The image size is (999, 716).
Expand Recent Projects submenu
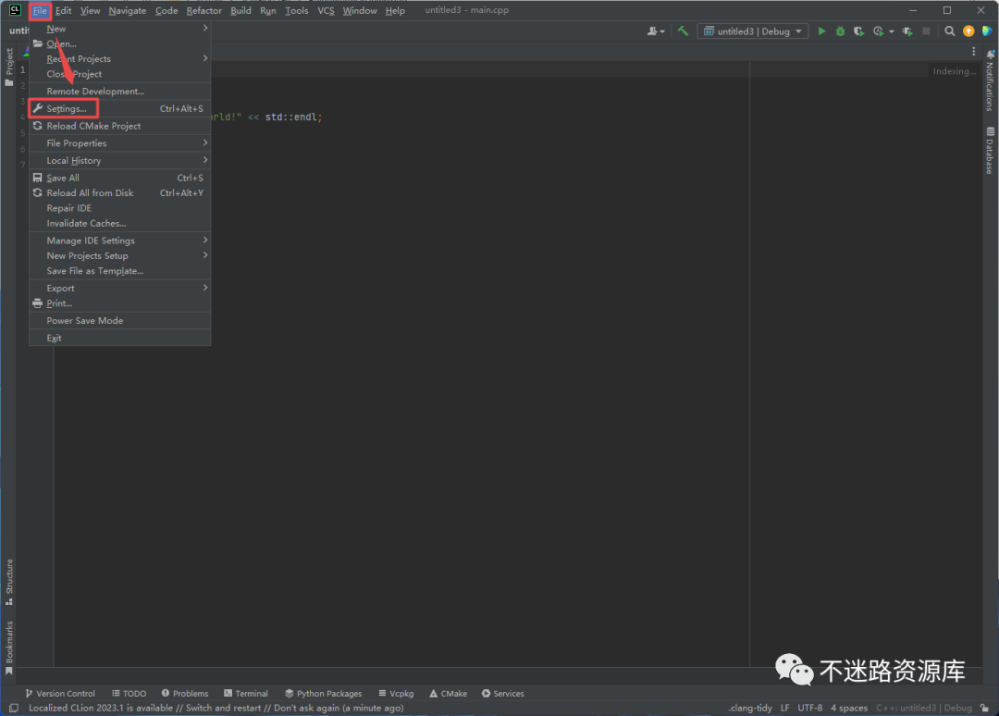pyautogui.click(x=119, y=58)
